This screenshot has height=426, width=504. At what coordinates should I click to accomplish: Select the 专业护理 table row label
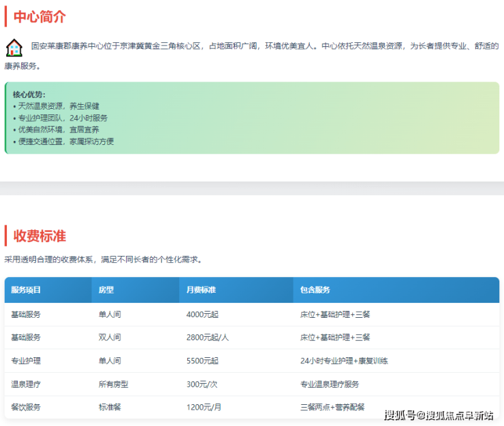[x=26, y=361]
